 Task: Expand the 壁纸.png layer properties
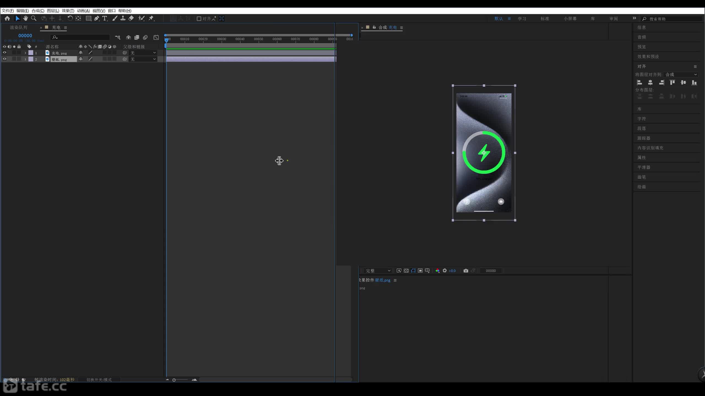coord(25,59)
